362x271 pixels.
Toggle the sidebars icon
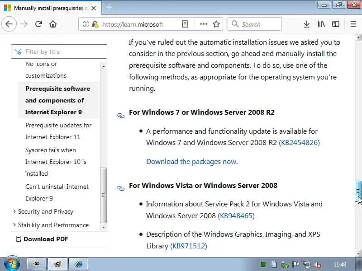pos(336,24)
